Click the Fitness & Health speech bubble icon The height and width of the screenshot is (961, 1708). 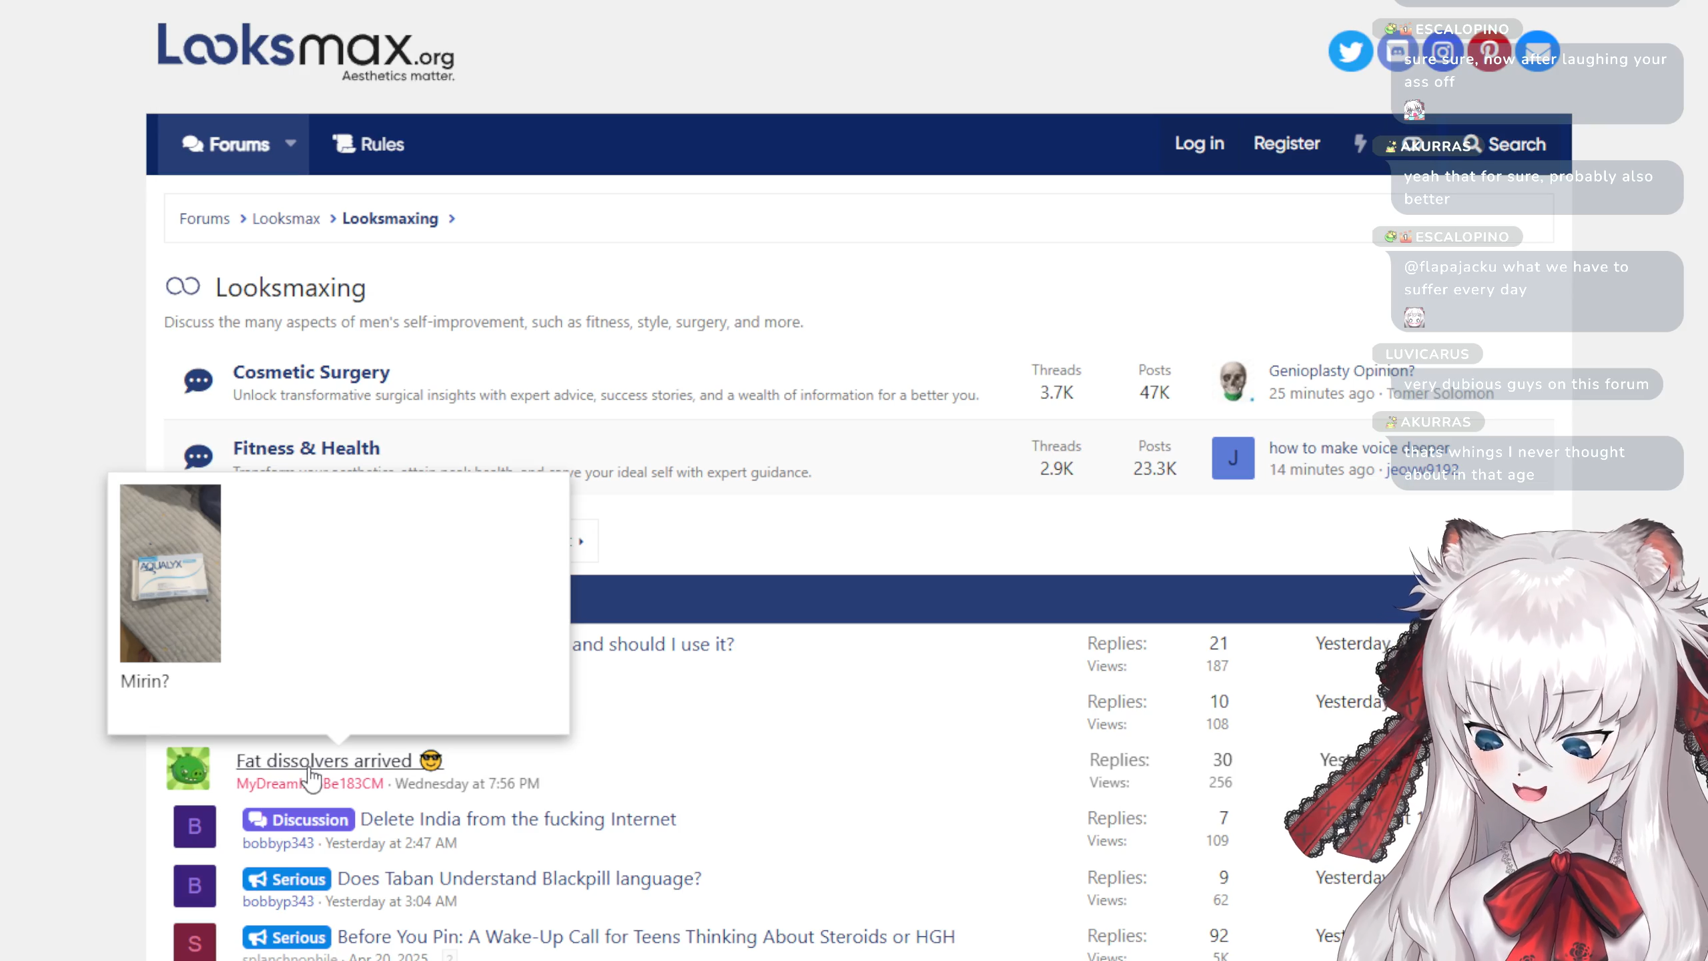click(x=198, y=457)
